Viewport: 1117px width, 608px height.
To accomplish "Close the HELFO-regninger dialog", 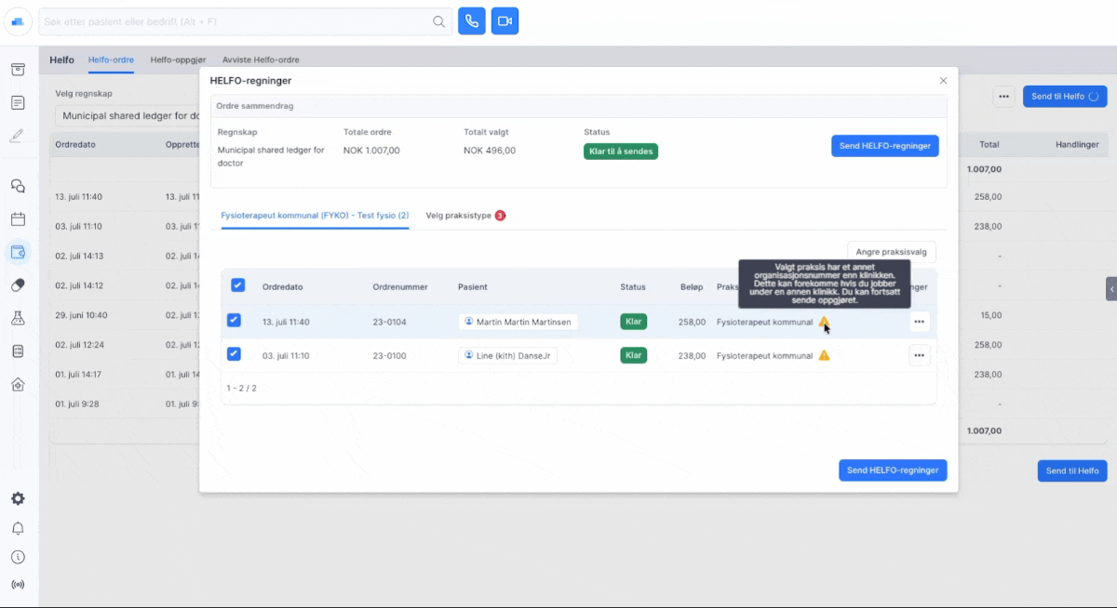I will click(943, 81).
